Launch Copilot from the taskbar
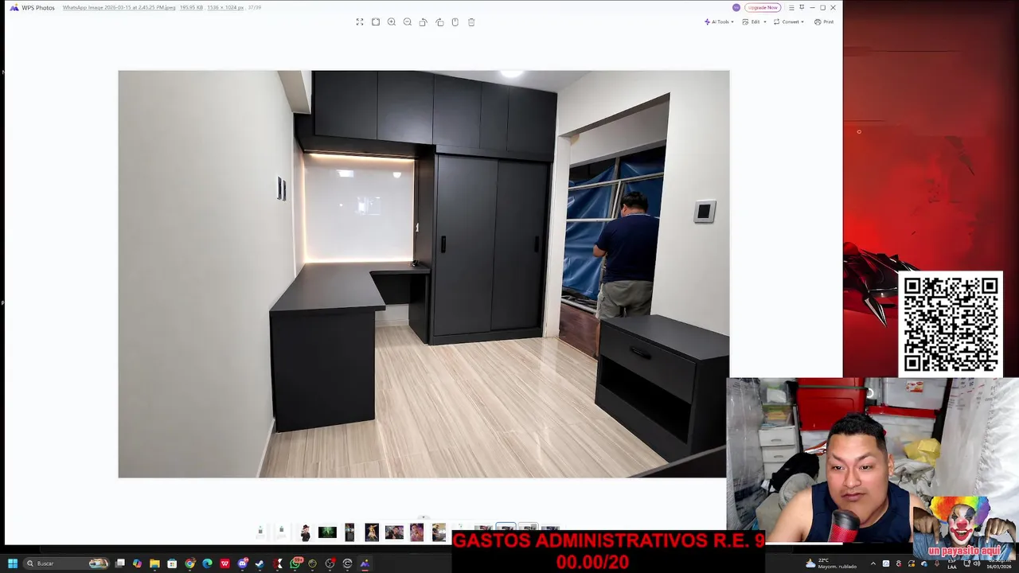The image size is (1019, 573). [137, 563]
